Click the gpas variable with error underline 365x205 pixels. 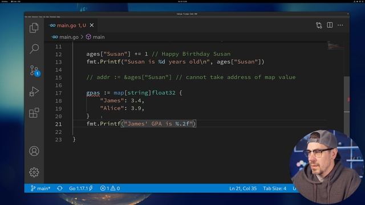pos(93,93)
